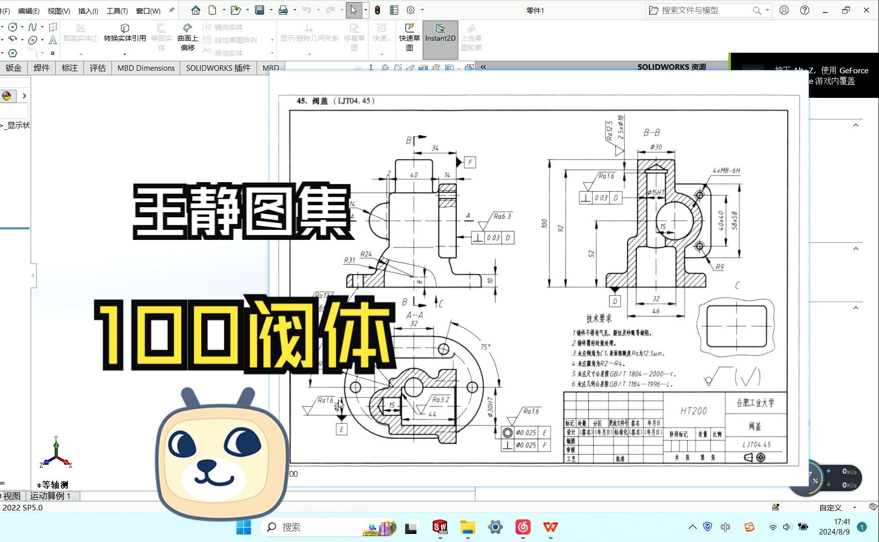Click the Print icon
Screen dimensions: 879x542
point(283,10)
